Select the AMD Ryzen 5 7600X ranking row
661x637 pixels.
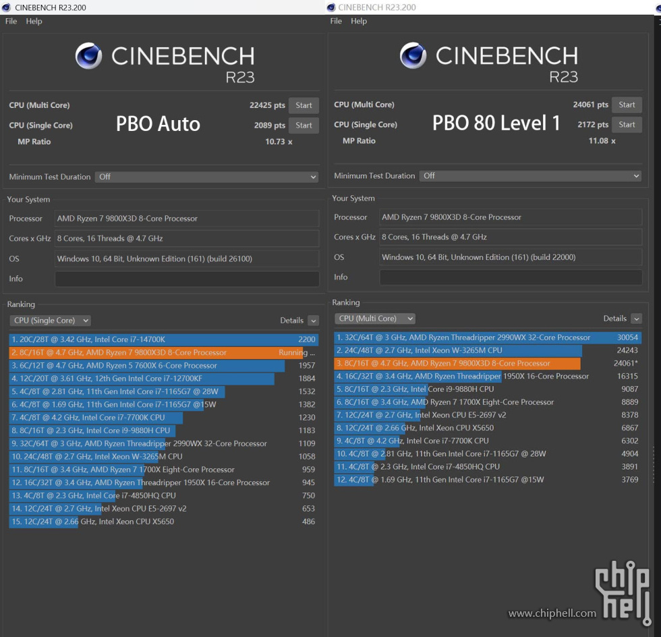coord(163,366)
